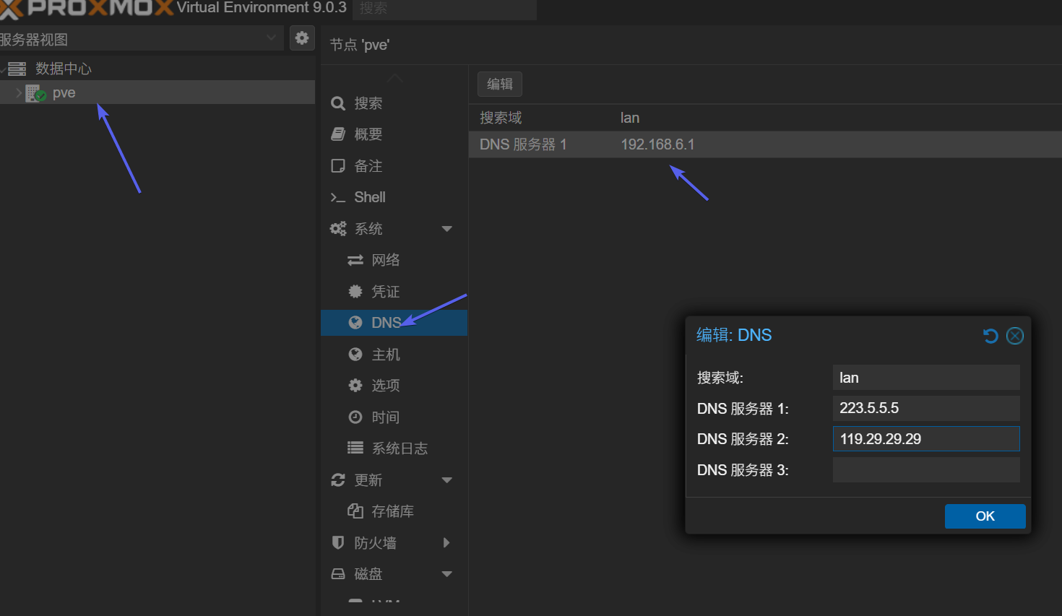This screenshot has height=616, width=1062.
Task: Click the refresh icon beside Updates
Action: pyautogui.click(x=337, y=480)
